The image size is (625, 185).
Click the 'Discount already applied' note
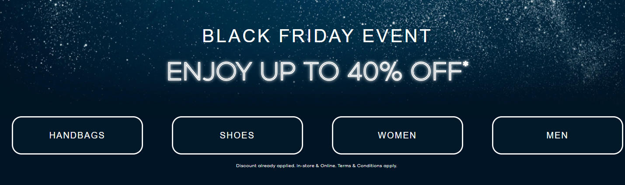click(265, 166)
